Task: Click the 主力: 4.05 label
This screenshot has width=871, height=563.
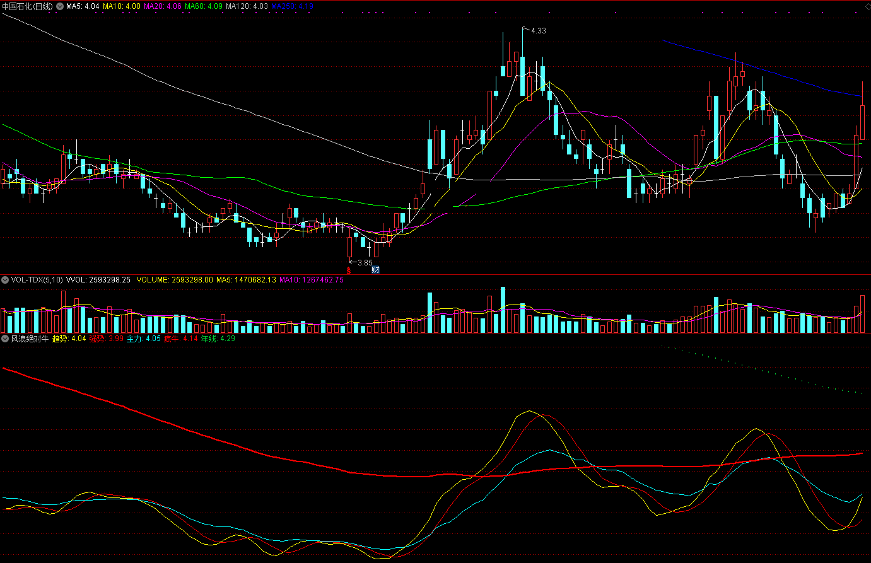Action: [143, 339]
